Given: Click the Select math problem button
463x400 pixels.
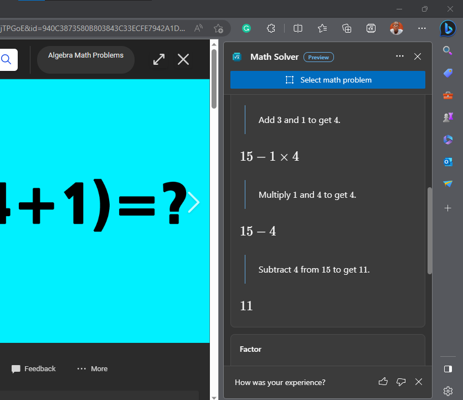Looking at the screenshot, I should pos(327,79).
